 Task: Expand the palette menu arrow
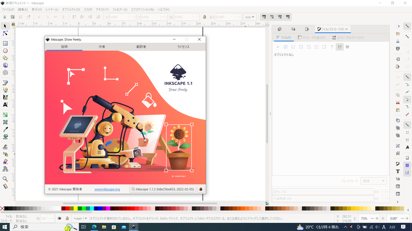[x=408, y=210]
